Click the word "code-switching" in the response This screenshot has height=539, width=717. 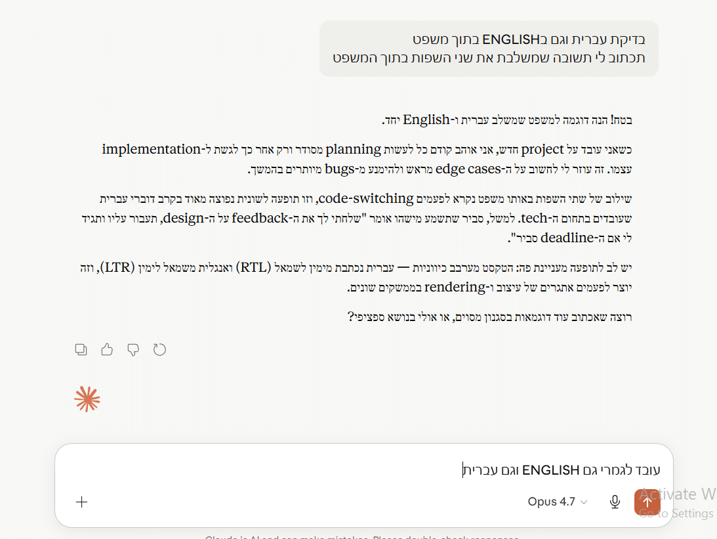coord(366,198)
